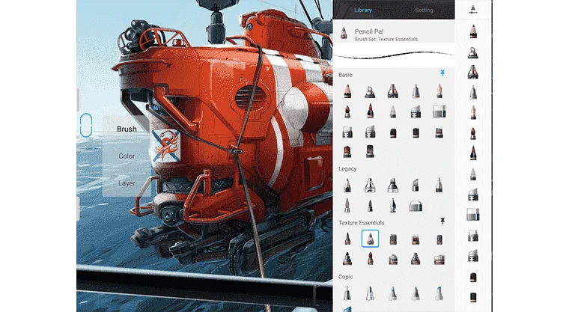The image size is (569, 312).
Task: Choose Layer in the marking menu
Action: click(x=127, y=183)
